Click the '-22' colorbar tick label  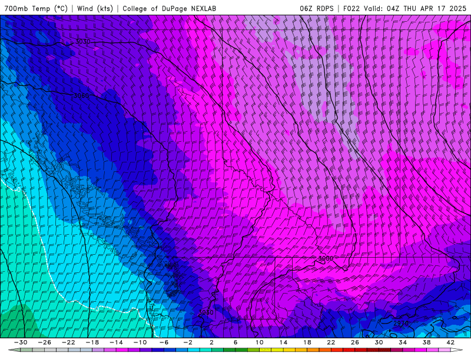click(x=68, y=342)
